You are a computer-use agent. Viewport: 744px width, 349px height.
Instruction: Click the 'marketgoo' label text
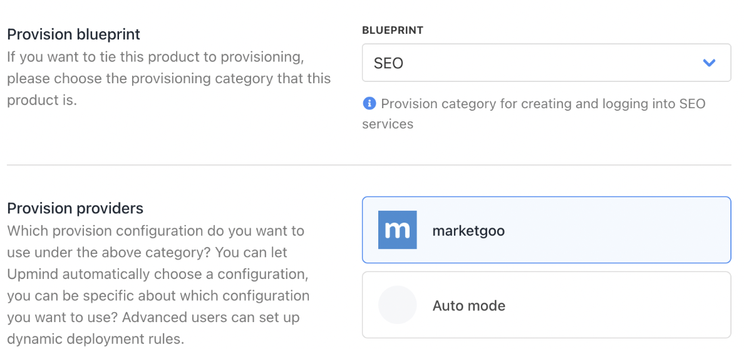tap(468, 231)
